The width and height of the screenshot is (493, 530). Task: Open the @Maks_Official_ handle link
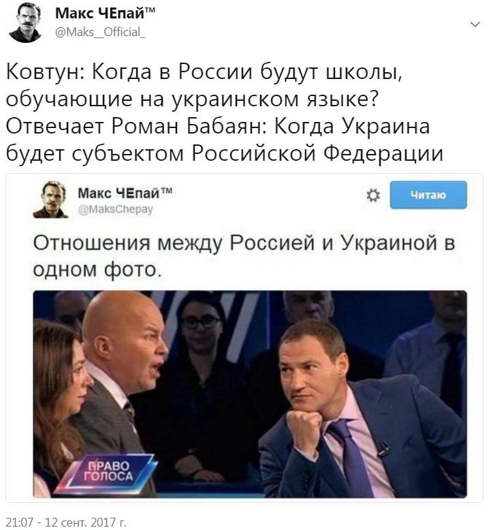pos(100,32)
